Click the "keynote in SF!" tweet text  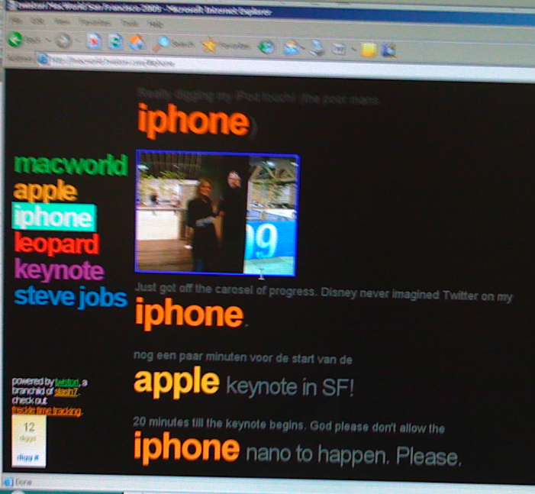(290, 387)
